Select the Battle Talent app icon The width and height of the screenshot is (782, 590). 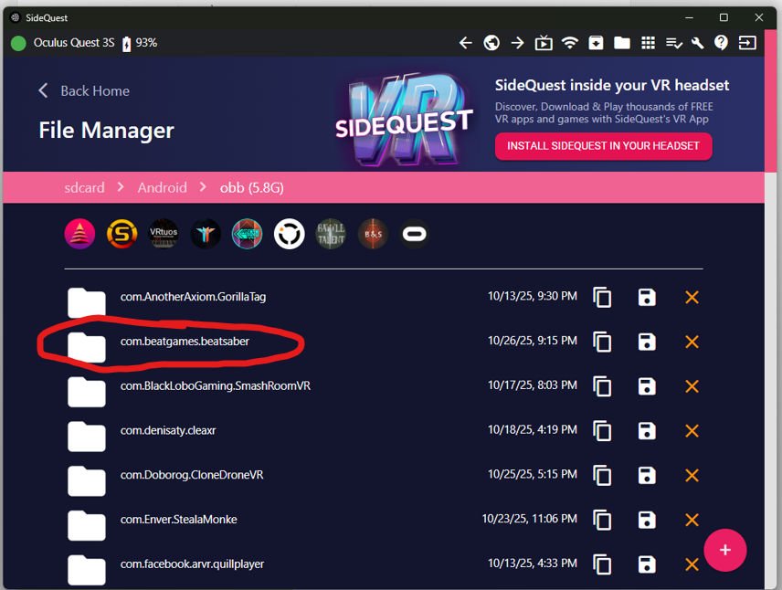[331, 234]
